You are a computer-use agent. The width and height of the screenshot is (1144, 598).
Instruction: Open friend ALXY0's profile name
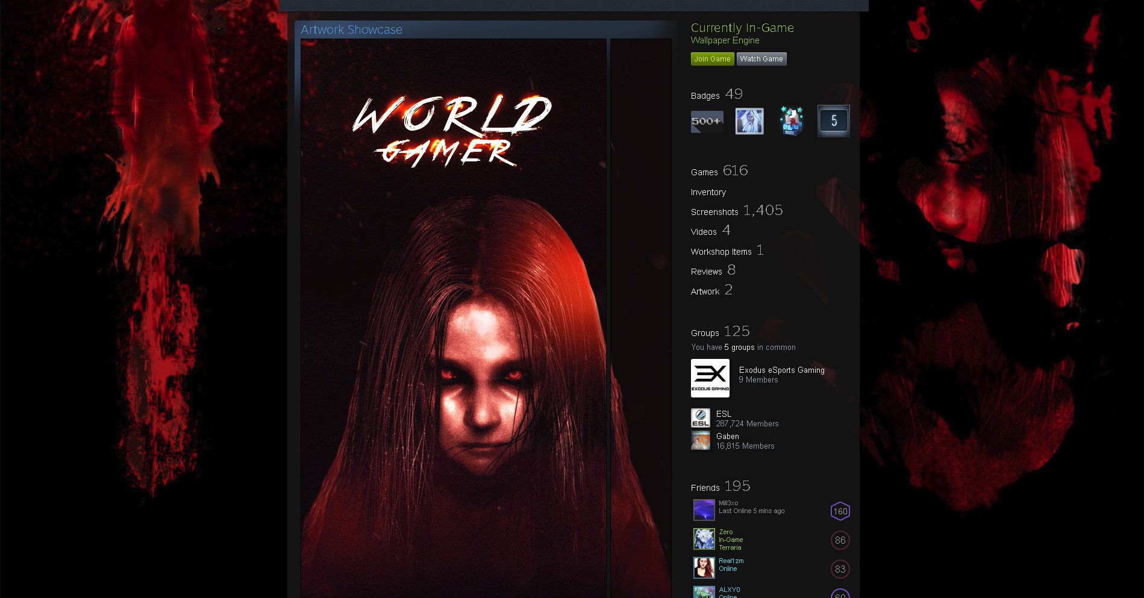[x=730, y=590]
